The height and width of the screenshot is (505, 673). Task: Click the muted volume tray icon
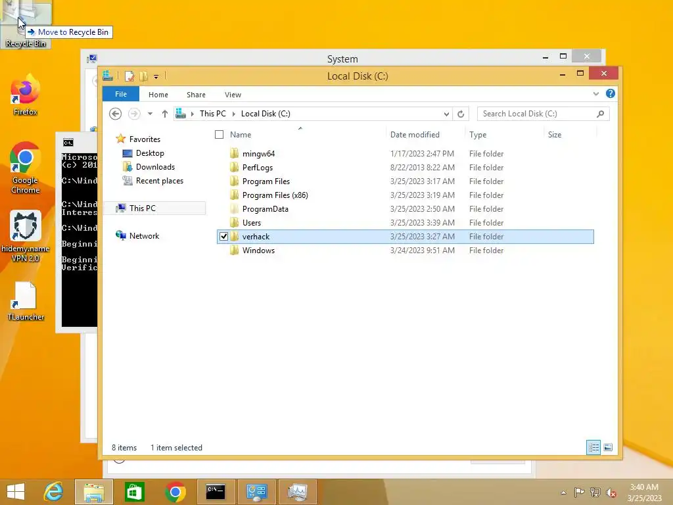tap(611, 493)
